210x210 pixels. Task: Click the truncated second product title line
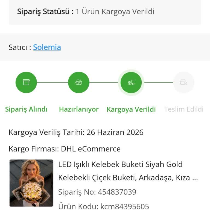128,178
